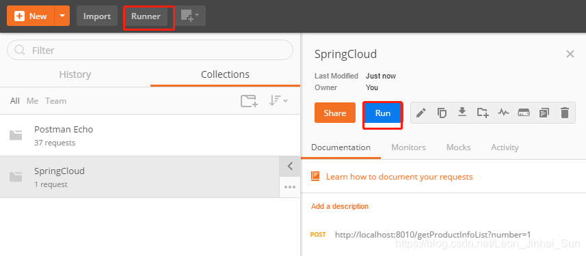Open the Mocks tab
Viewport: 586px width, 256px height.
[459, 147]
